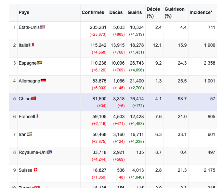220x188 pixels.
Task: Click Switzerland's incidence value 2,175
Action: tap(210, 170)
